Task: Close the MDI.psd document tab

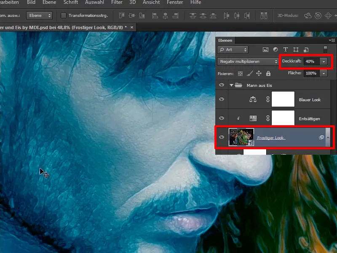Action: 132,27
